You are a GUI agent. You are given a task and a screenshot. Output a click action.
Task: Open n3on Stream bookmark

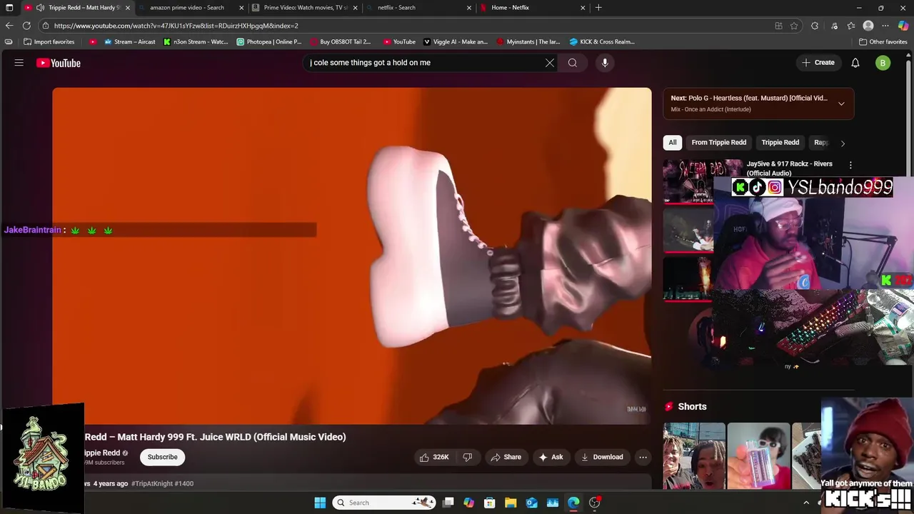tap(196, 41)
